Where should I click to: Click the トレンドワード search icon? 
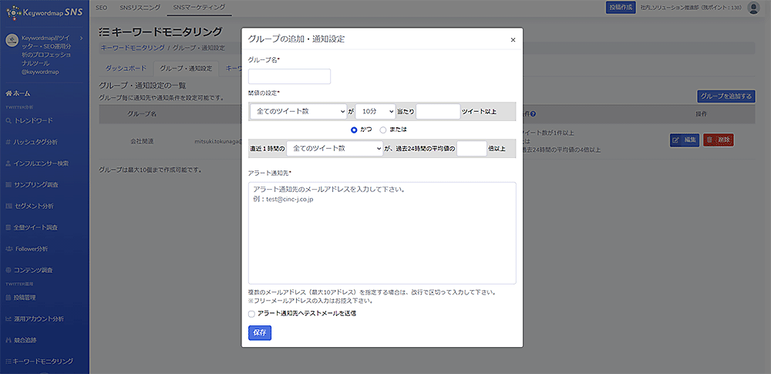8,121
